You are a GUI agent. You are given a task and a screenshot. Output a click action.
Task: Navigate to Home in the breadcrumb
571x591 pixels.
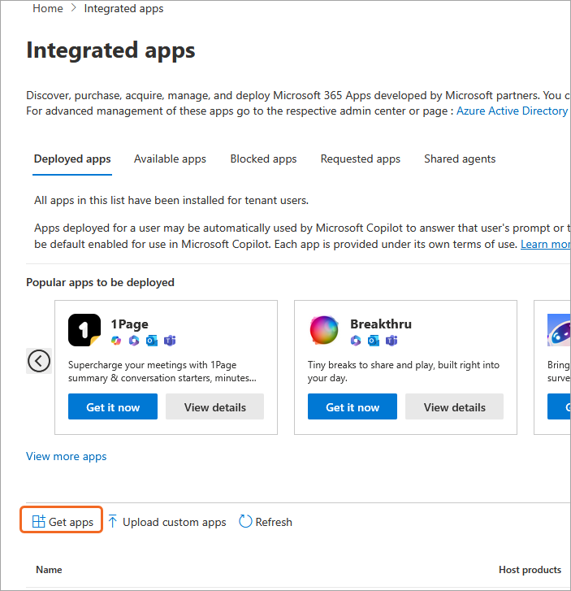point(48,9)
